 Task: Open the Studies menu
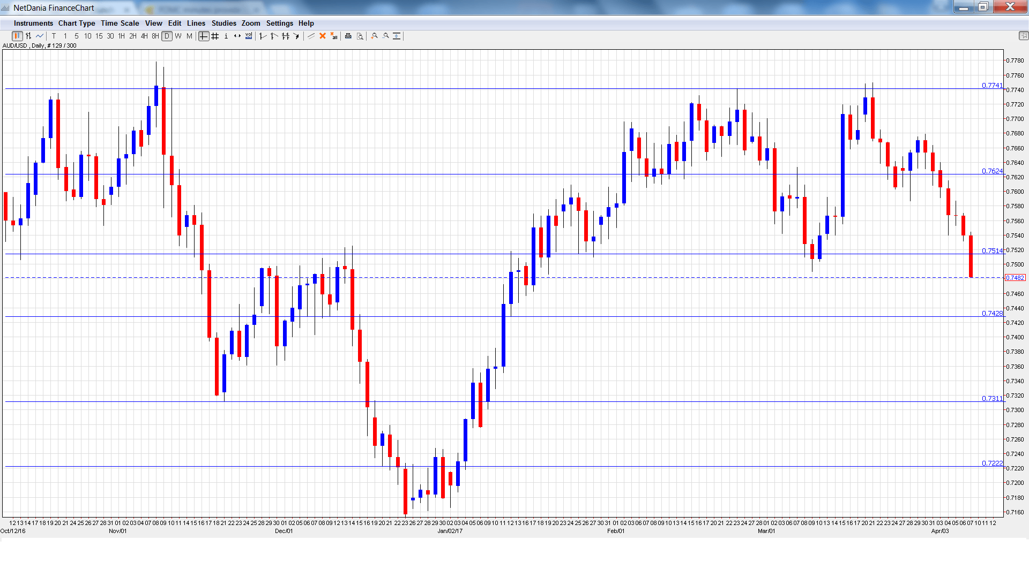click(223, 23)
